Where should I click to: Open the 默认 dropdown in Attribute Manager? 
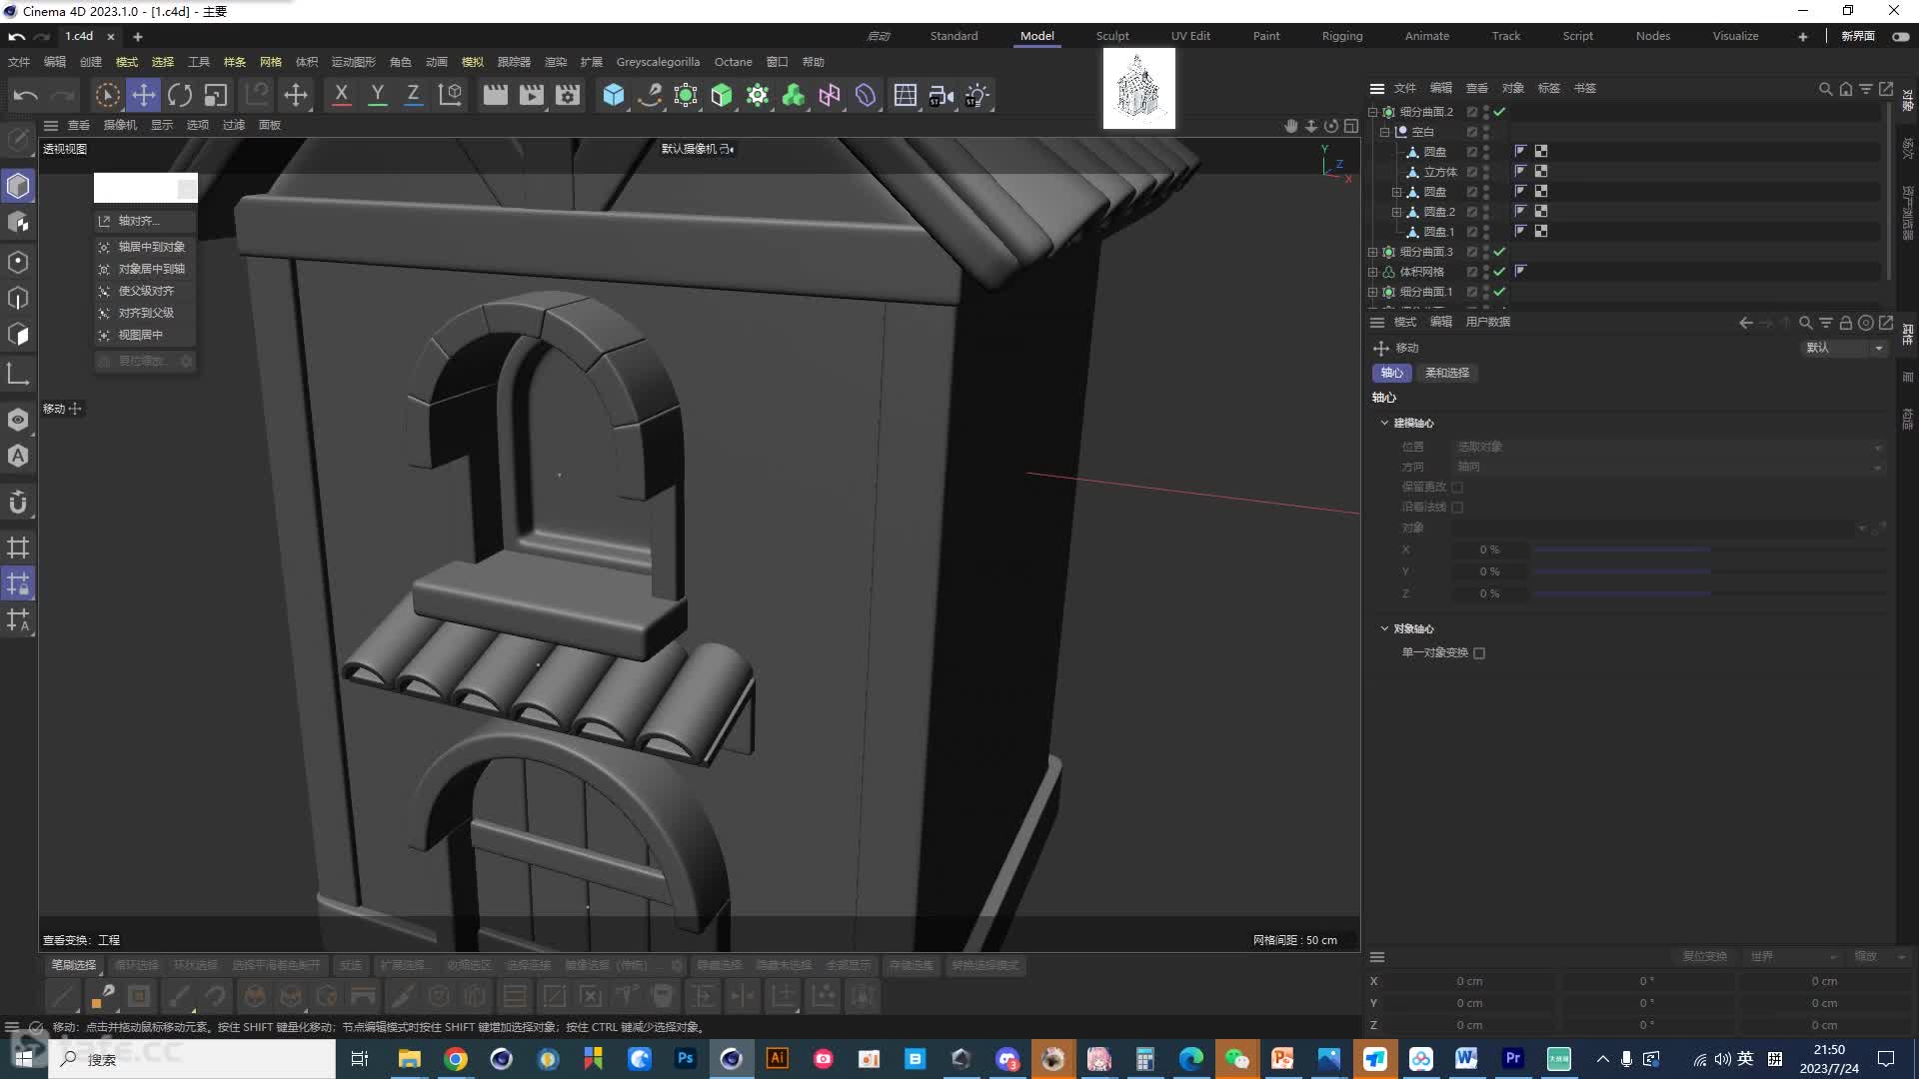[1843, 348]
